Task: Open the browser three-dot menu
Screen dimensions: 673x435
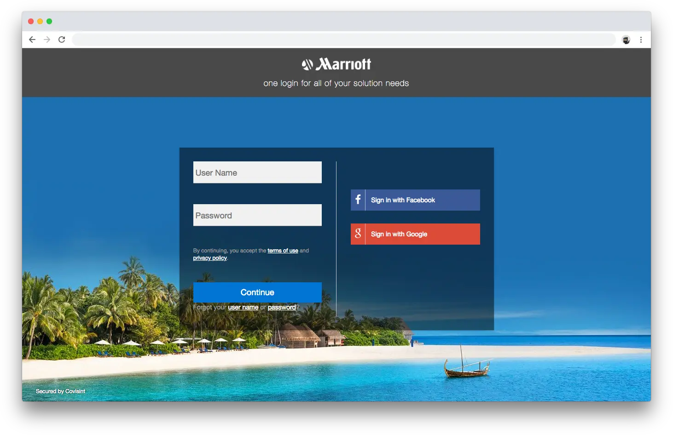Action: (x=641, y=40)
